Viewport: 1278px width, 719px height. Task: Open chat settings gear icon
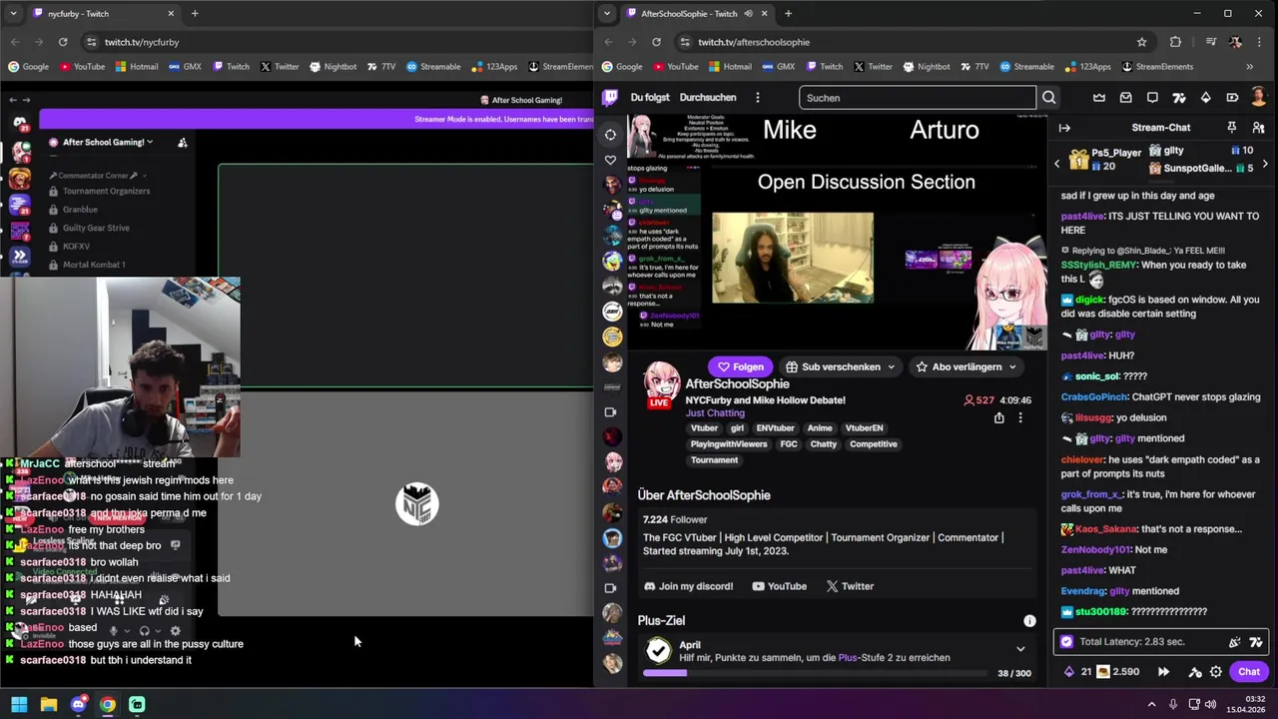1216,672
